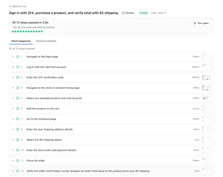Image resolution: width=223 pixels, height=177 pixels.
Task: Click the test title about 2FA sign in
Action: click(63, 13)
